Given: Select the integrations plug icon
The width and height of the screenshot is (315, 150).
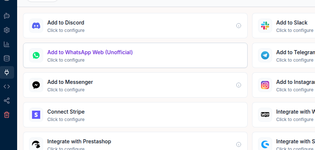Looking at the screenshot, I should pos(7,72).
